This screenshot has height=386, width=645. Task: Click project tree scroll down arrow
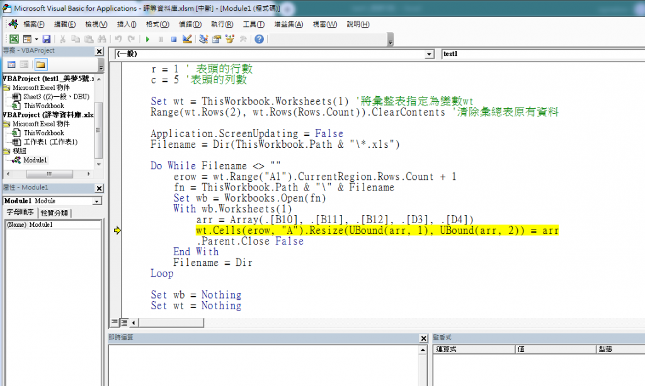[99, 164]
